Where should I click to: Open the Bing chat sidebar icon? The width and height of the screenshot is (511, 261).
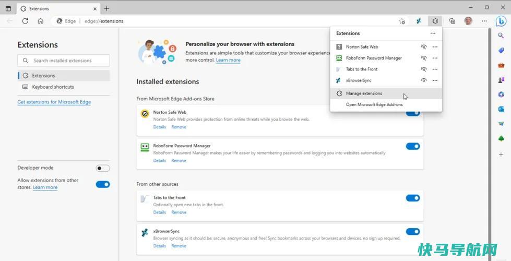click(x=501, y=21)
